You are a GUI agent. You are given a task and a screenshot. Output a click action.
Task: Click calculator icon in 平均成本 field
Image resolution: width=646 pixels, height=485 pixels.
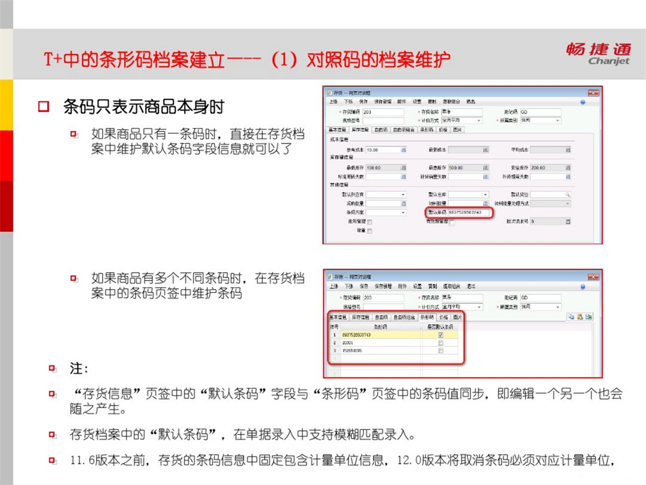pyautogui.click(x=568, y=150)
